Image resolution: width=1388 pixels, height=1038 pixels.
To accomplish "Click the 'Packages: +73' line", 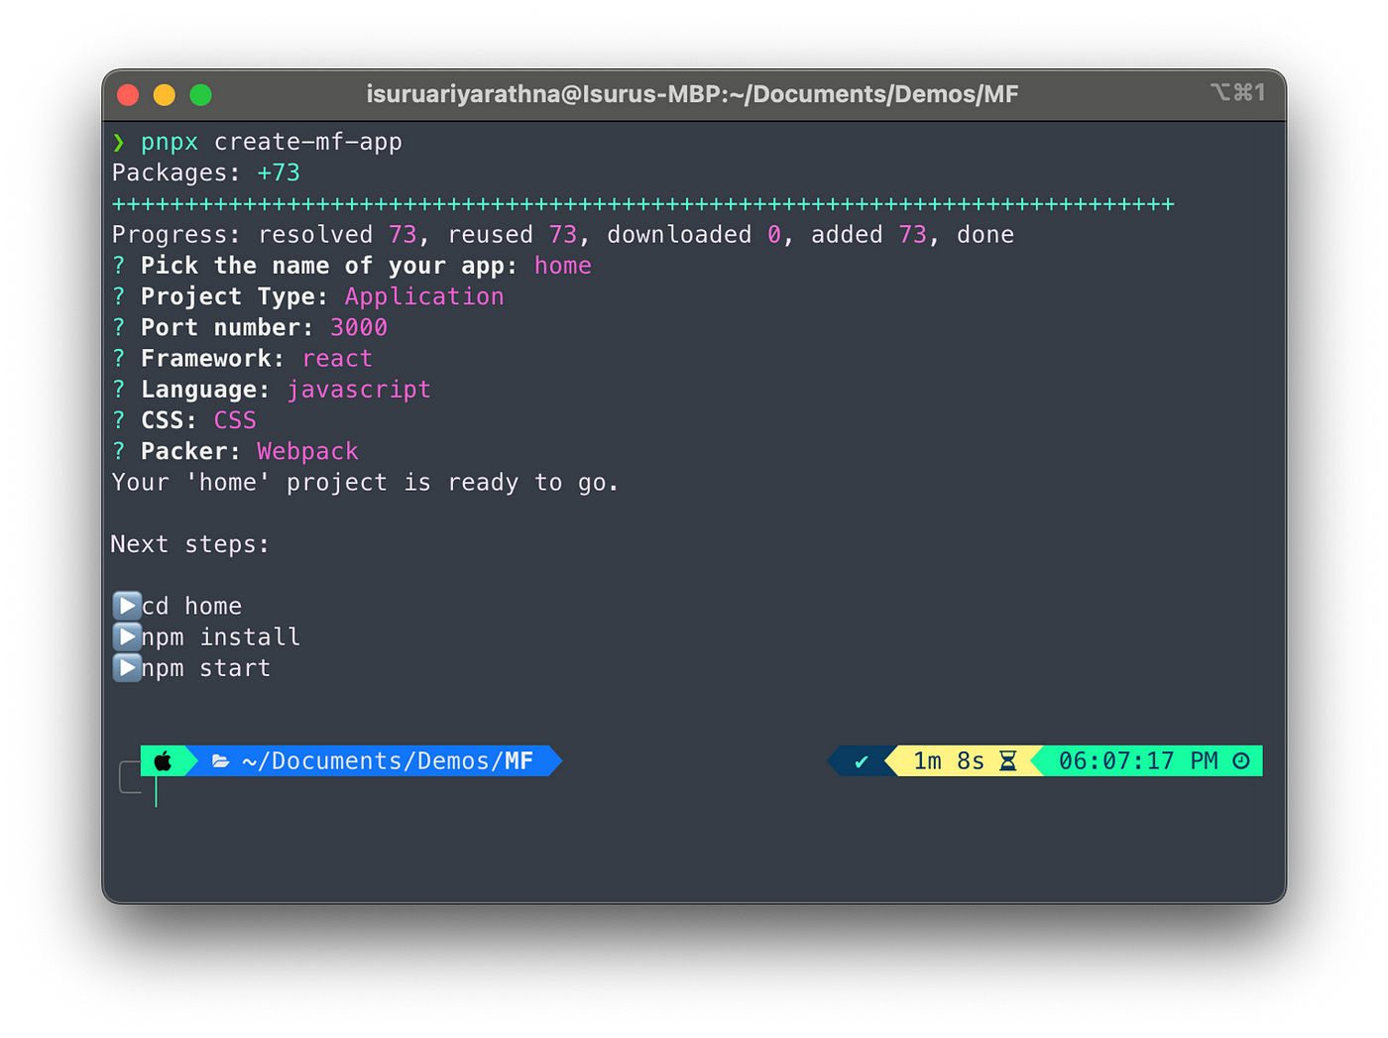I will 205,173.
